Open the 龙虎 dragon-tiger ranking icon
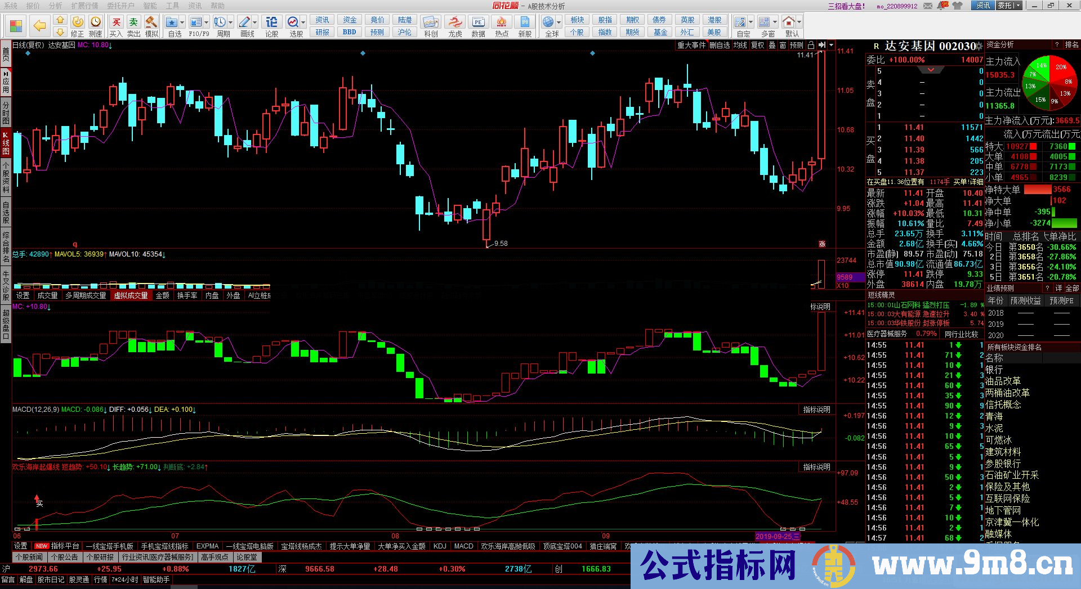 (454, 23)
